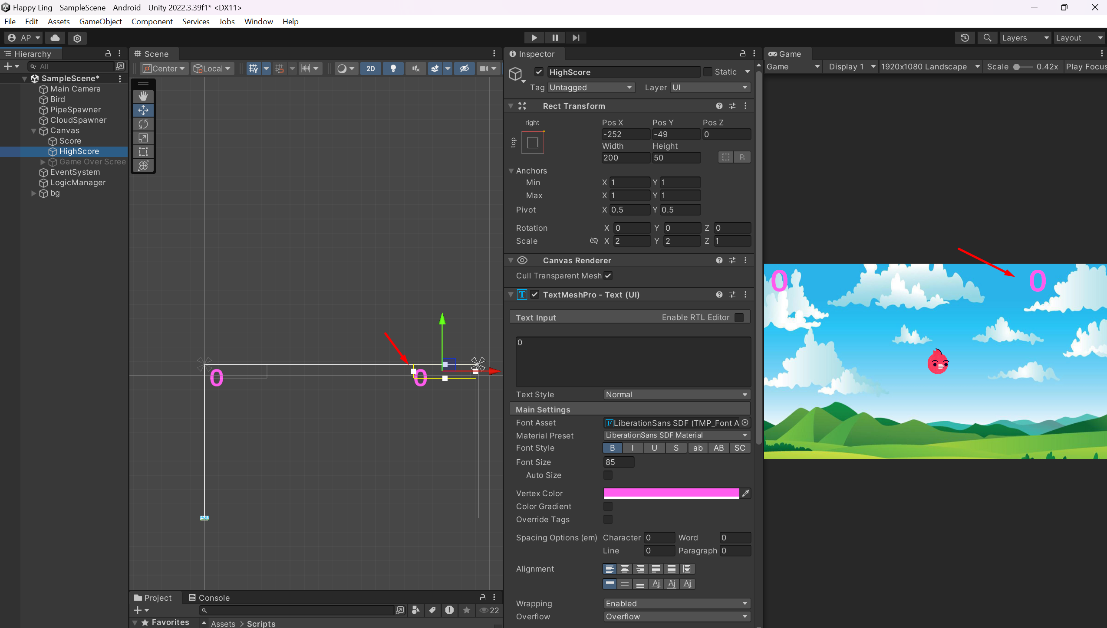The width and height of the screenshot is (1107, 628).
Task: Toggle HighScore object active checkbox
Action: [539, 72]
